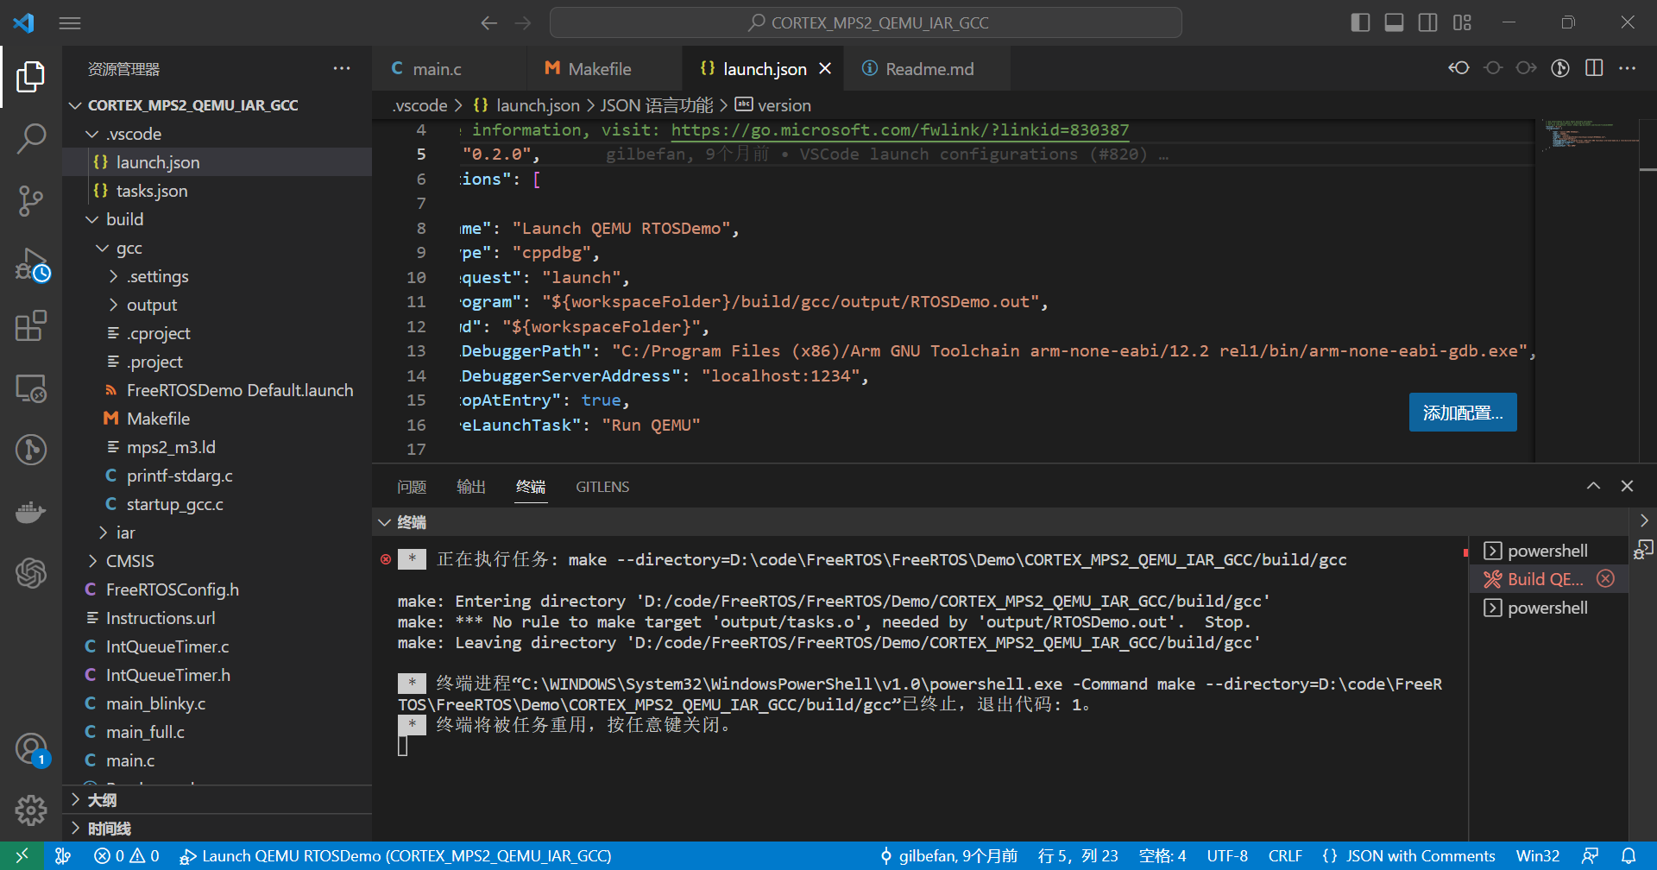Expand the output folder
The width and height of the screenshot is (1657, 870).
coord(151,305)
